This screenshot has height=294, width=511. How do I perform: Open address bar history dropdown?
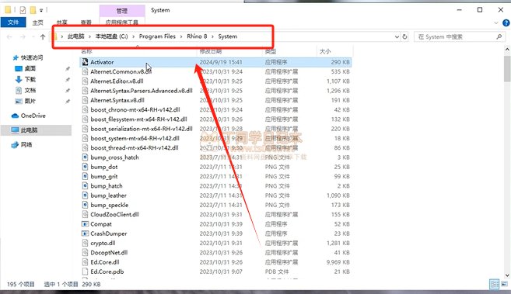point(397,36)
